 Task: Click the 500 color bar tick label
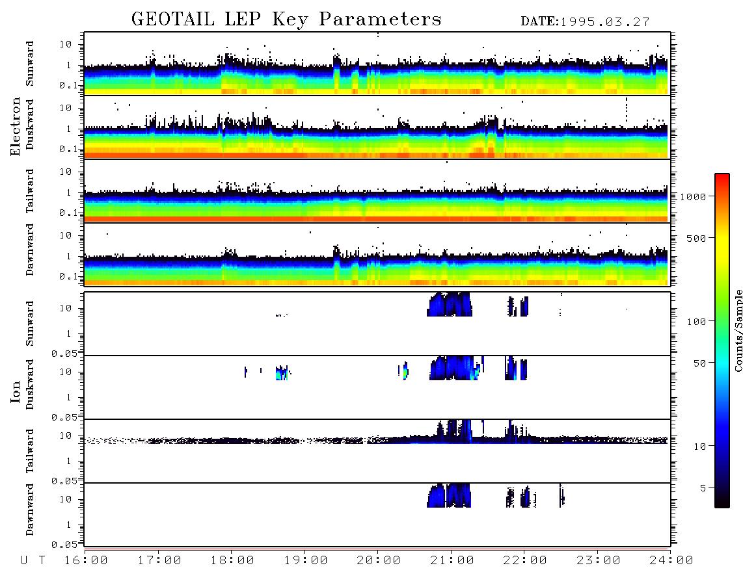pyautogui.click(x=696, y=238)
